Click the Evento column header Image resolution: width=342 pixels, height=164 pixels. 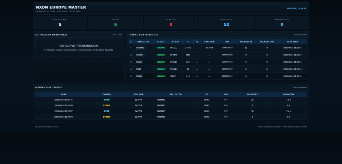(107, 95)
